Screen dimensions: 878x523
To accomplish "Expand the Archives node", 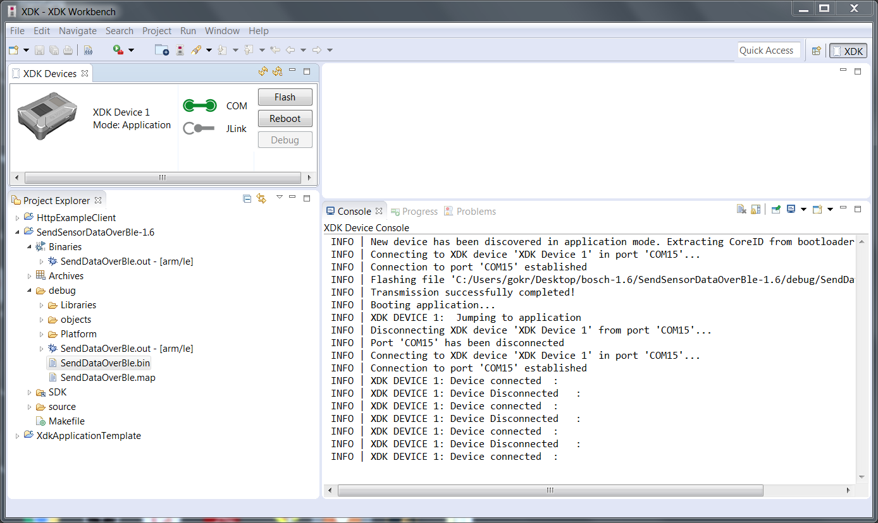I will (29, 276).
